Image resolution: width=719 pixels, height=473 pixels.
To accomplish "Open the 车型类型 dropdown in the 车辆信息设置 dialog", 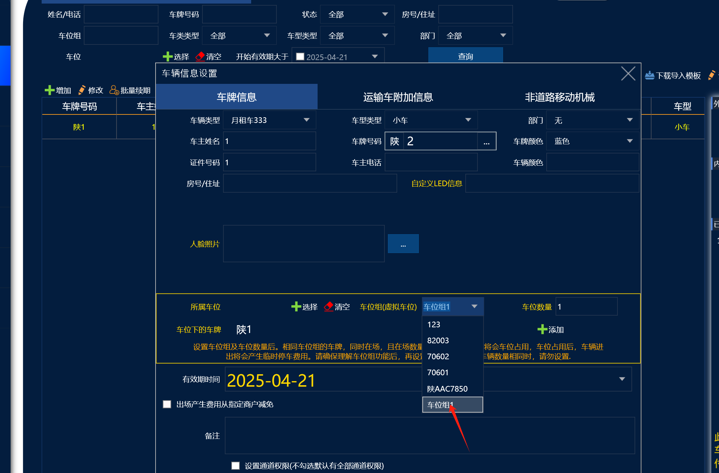I will (431, 120).
